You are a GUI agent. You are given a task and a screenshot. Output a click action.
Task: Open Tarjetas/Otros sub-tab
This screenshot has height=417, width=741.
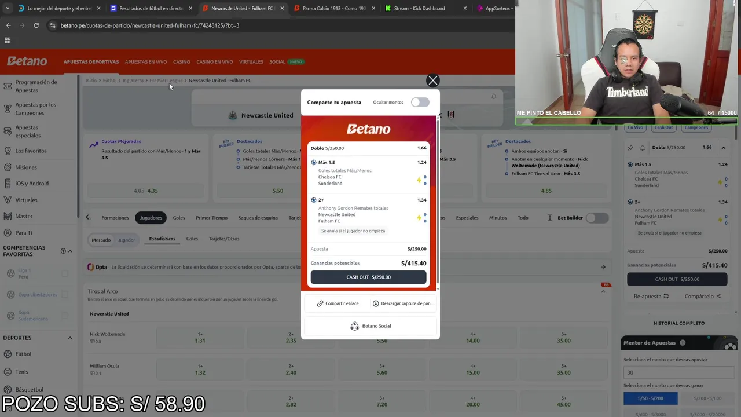[x=224, y=239]
